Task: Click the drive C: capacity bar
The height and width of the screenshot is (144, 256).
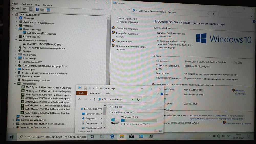Action: 139,120
